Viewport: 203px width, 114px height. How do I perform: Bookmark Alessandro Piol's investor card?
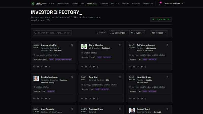72,45
